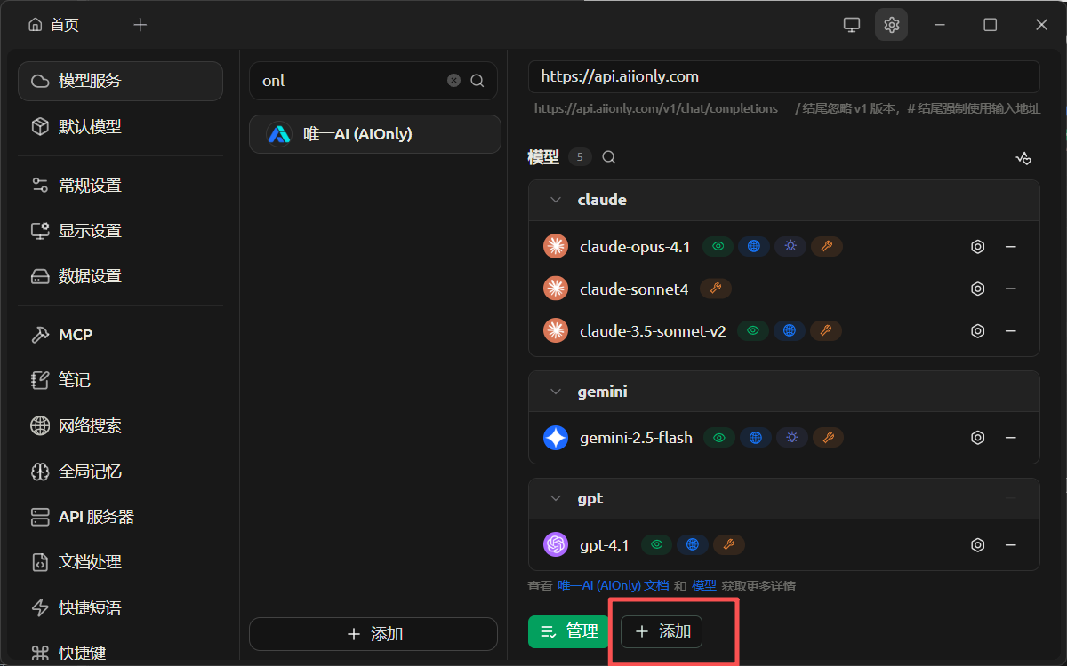
Task: Open 笔记 settings section
Action: (x=120, y=380)
